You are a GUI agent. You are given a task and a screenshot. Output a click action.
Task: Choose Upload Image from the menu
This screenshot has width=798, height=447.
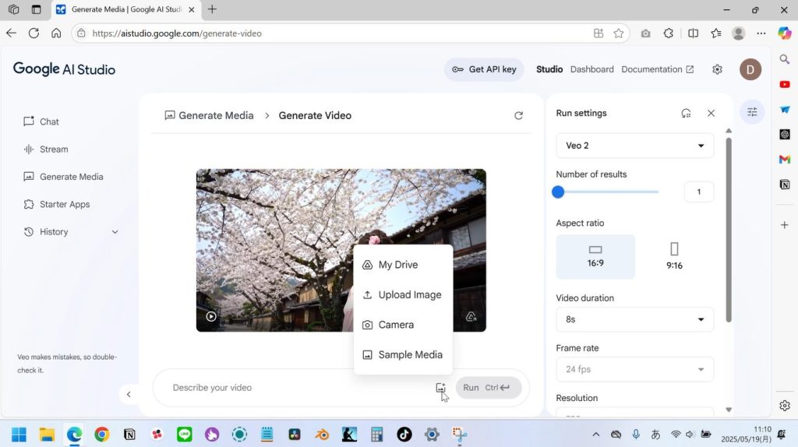coord(409,294)
